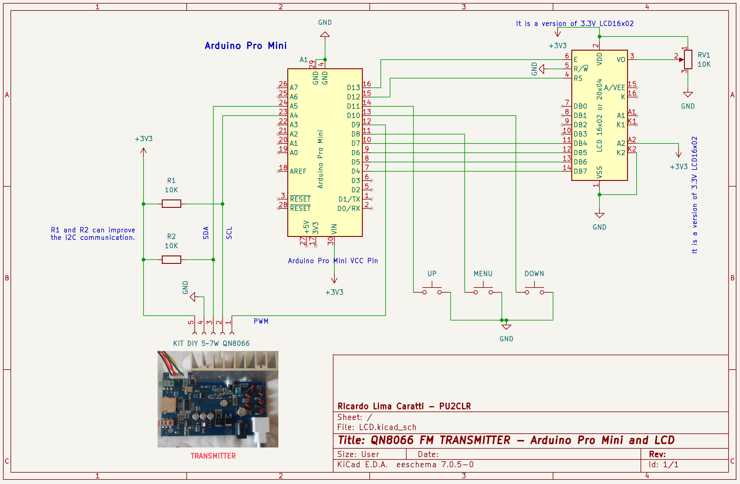Click the 'KIT DIY 5~7W QN8066' label
Viewport: 740px width, 484px height.
tap(212, 343)
